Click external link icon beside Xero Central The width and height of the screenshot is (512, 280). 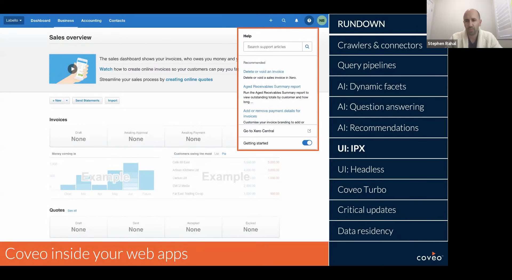click(309, 131)
